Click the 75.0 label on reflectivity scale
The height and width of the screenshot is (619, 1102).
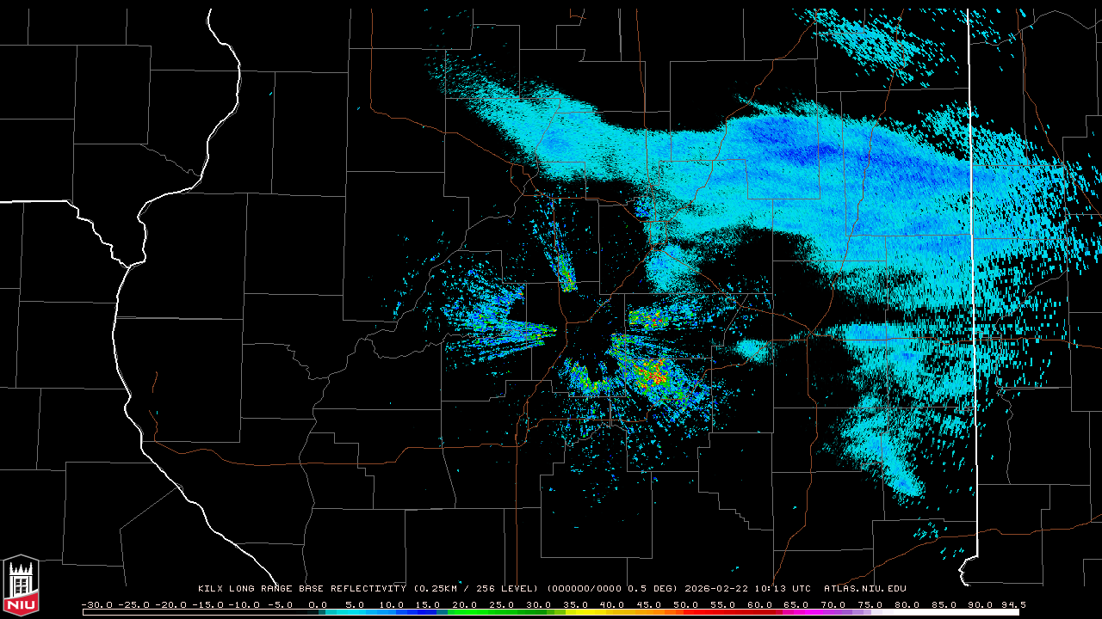click(870, 604)
